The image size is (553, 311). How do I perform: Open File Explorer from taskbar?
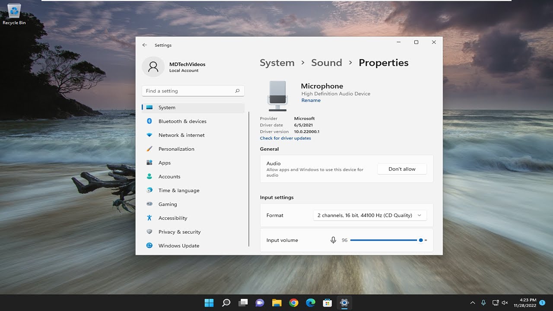[x=276, y=303]
